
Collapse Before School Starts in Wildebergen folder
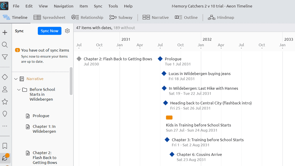19,90
